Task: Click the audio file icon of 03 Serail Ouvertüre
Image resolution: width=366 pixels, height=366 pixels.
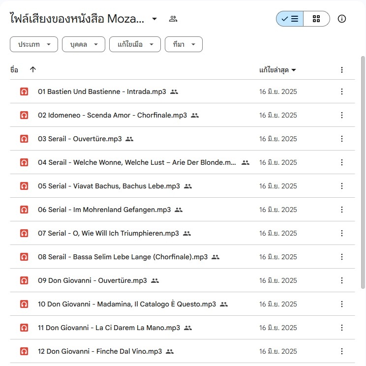Action: click(24, 139)
